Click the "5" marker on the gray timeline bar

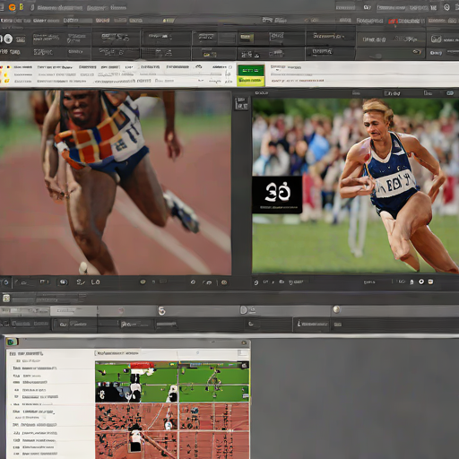click(x=161, y=311)
